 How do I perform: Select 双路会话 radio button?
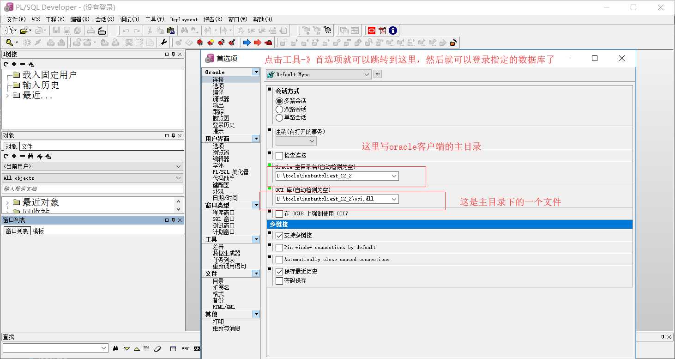click(279, 109)
